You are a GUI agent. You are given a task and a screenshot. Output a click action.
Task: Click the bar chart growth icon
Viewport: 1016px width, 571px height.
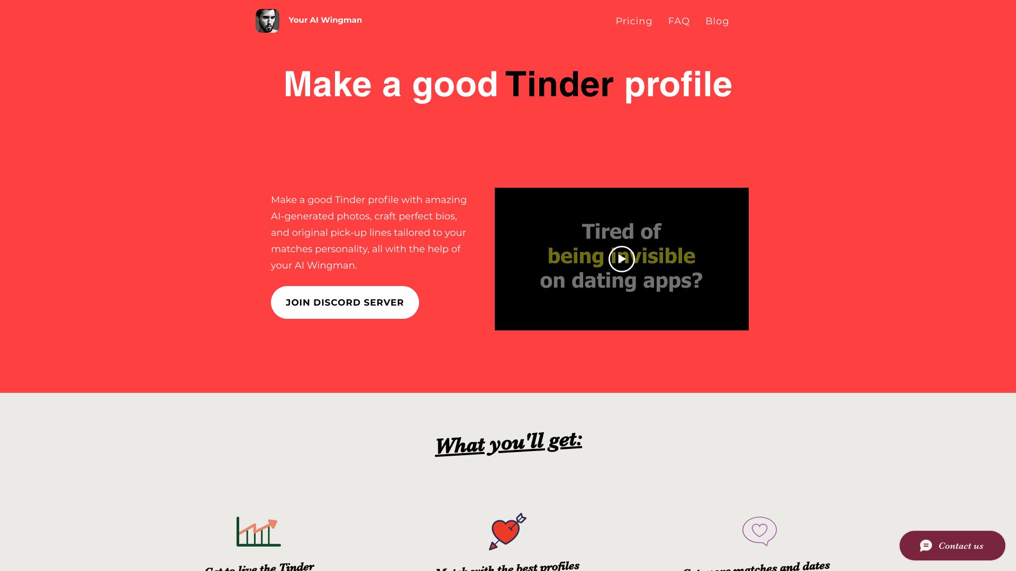pos(257,531)
